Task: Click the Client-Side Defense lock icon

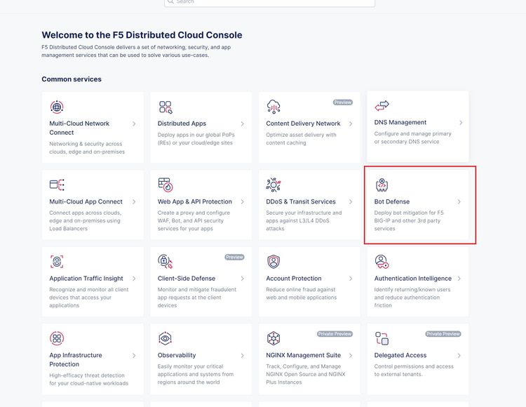Action: [x=166, y=262]
